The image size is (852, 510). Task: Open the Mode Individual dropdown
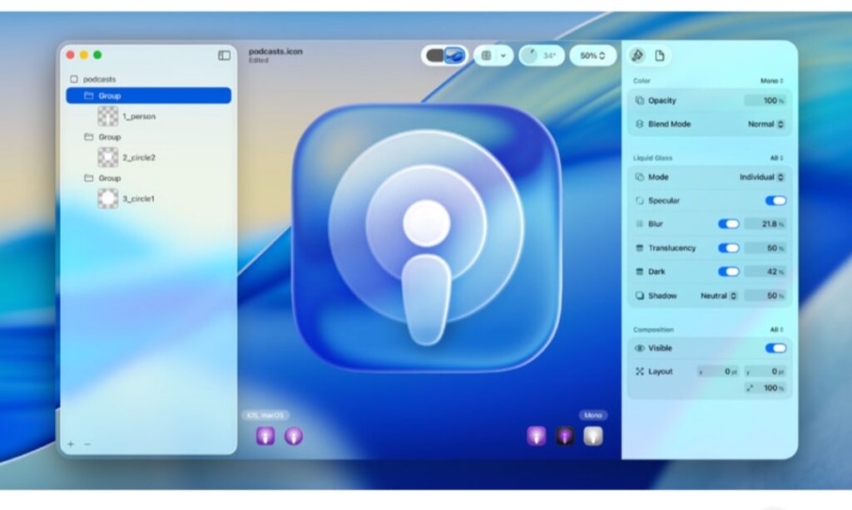(762, 177)
